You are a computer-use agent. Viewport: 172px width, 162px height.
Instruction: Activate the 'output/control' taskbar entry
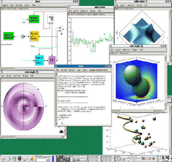point(120,160)
